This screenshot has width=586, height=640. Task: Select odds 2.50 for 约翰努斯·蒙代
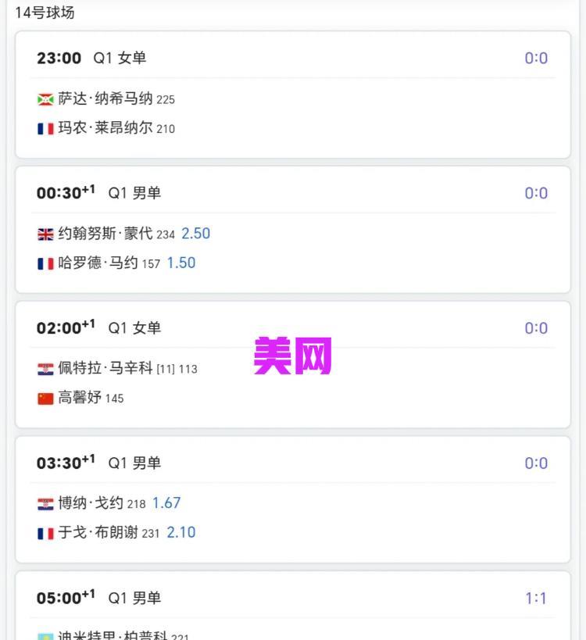point(195,234)
